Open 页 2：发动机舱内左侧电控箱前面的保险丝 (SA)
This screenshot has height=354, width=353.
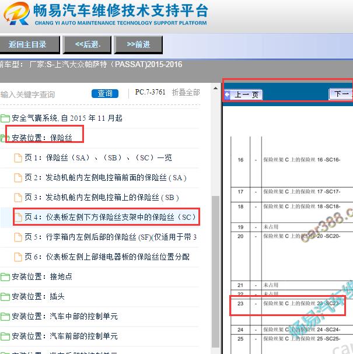[x=105, y=178]
